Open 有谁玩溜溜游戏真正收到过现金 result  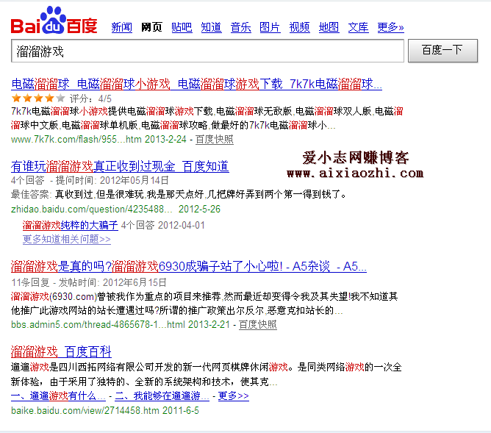click(120, 166)
